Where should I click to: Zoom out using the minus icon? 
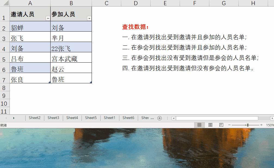coord(229,125)
